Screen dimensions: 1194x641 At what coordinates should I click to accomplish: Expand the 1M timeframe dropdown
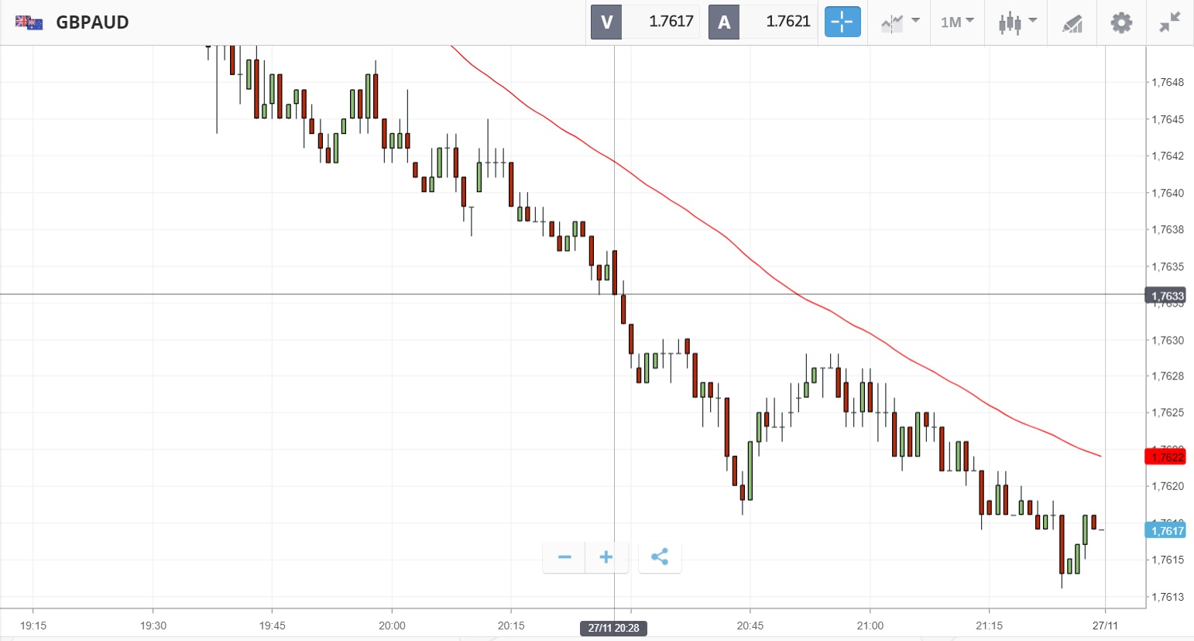[x=957, y=22]
